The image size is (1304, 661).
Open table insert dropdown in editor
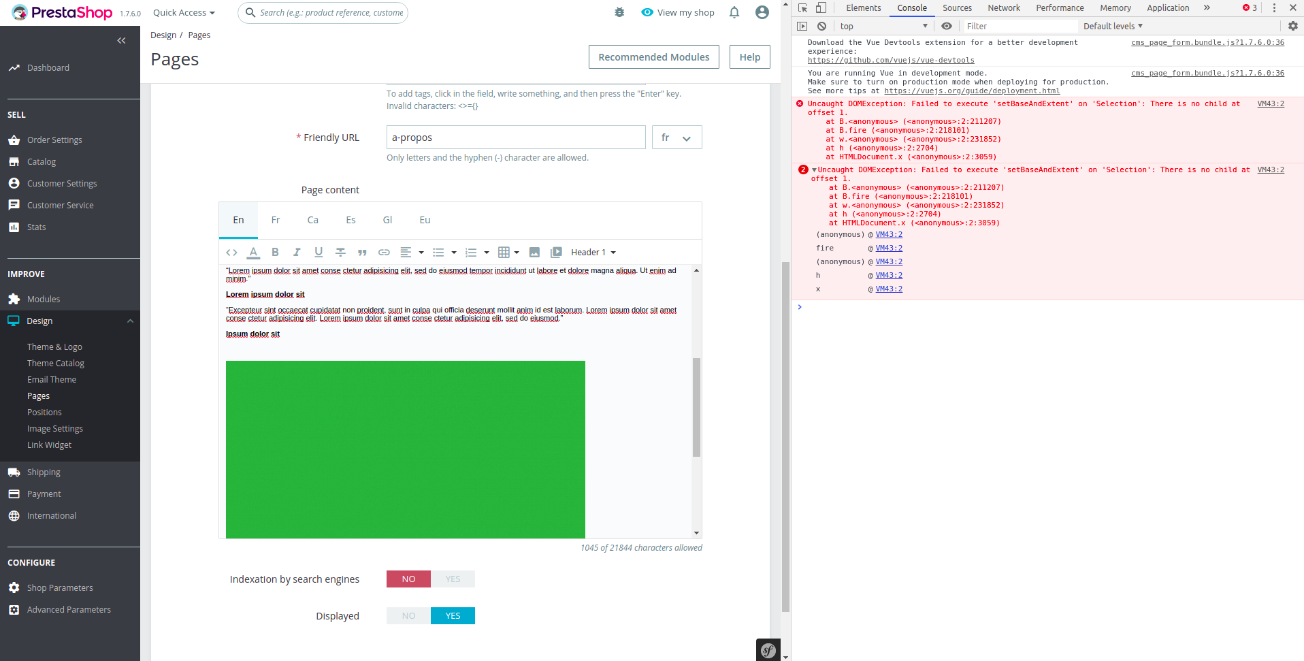point(509,253)
